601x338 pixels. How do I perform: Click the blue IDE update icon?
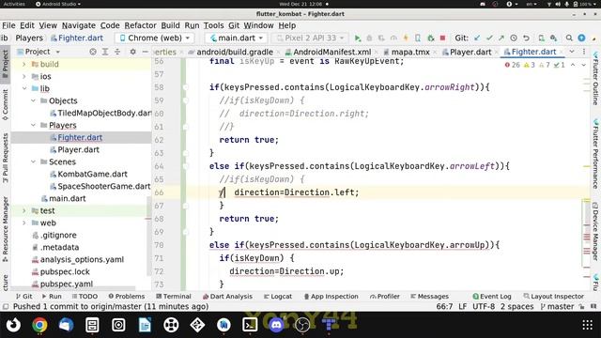581,38
